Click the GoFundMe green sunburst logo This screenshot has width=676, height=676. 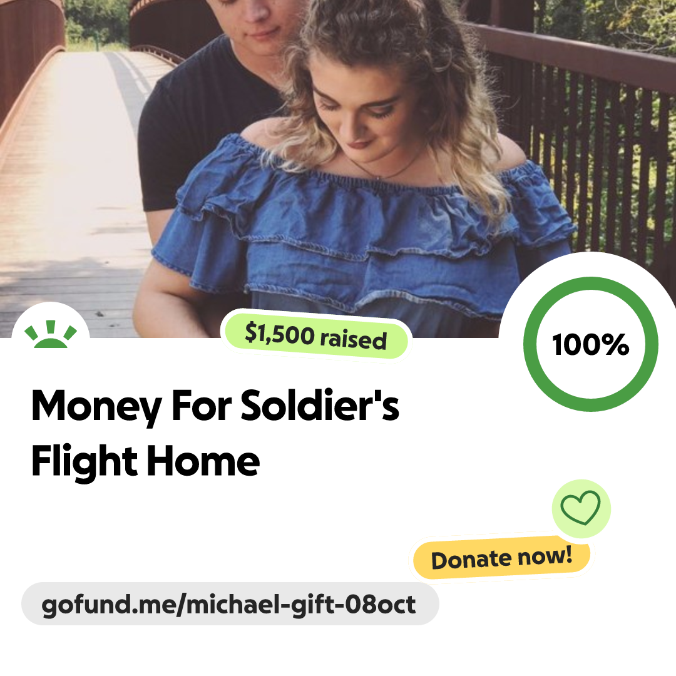tap(51, 334)
